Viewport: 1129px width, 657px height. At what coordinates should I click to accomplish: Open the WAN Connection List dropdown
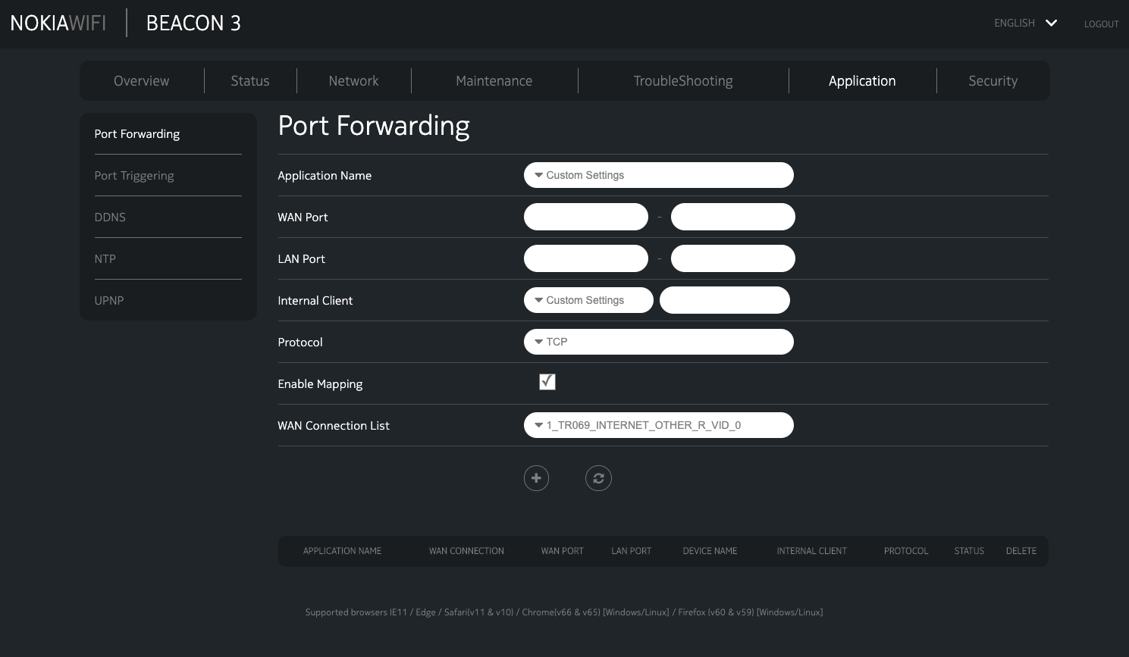pyautogui.click(x=659, y=425)
